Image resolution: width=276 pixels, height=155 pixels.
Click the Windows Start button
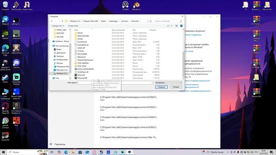[x=3, y=152]
